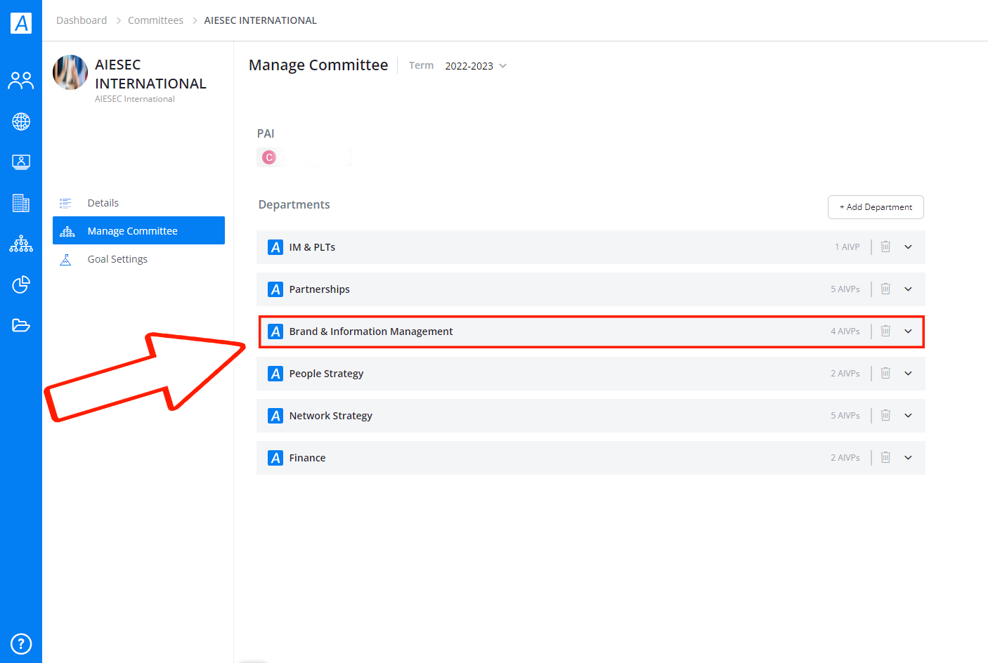The height and width of the screenshot is (663, 988).
Task: Expand the Finance department
Action: point(908,457)
